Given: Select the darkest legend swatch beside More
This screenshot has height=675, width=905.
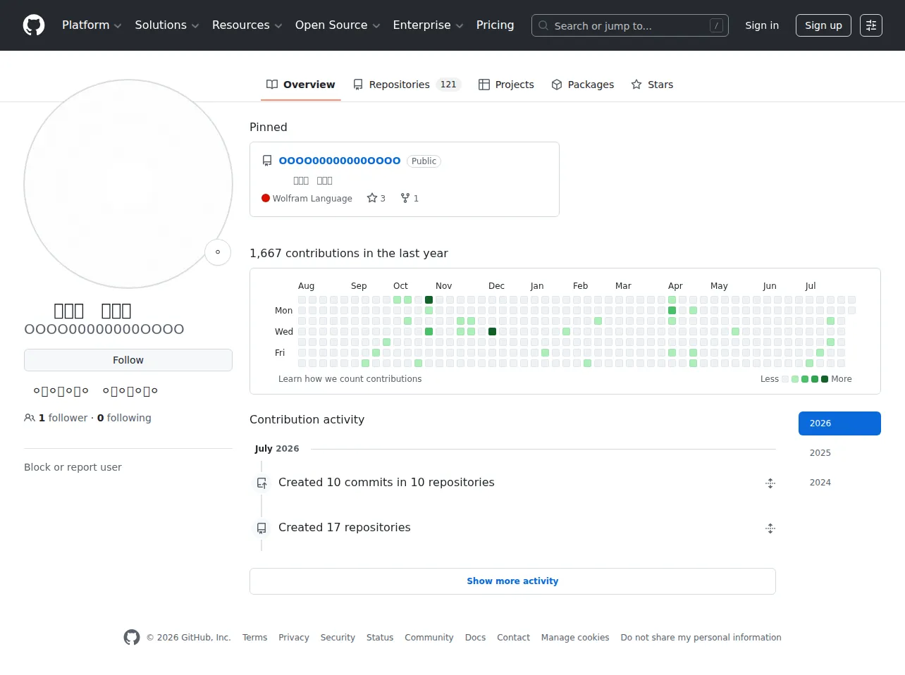Looking at the screenshot, I should click(825, 379).
